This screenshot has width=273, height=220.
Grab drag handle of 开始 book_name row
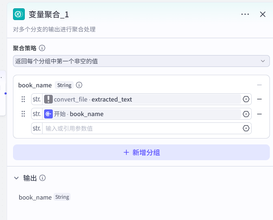coord(23,114)
